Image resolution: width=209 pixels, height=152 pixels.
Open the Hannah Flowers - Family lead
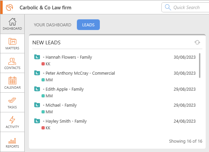[67, 57]
